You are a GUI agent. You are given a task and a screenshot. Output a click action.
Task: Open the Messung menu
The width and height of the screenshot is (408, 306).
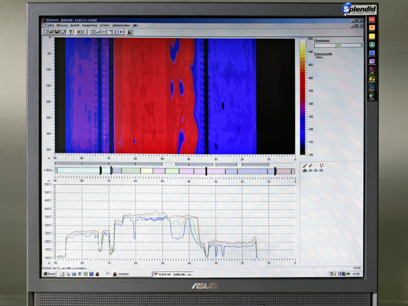pyautogui.click(x=62, y=25)
